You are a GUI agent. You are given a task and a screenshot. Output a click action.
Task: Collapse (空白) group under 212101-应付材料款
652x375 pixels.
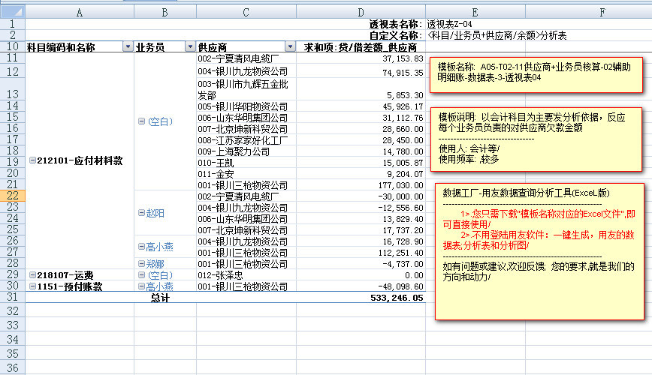[x=142, y=121]
